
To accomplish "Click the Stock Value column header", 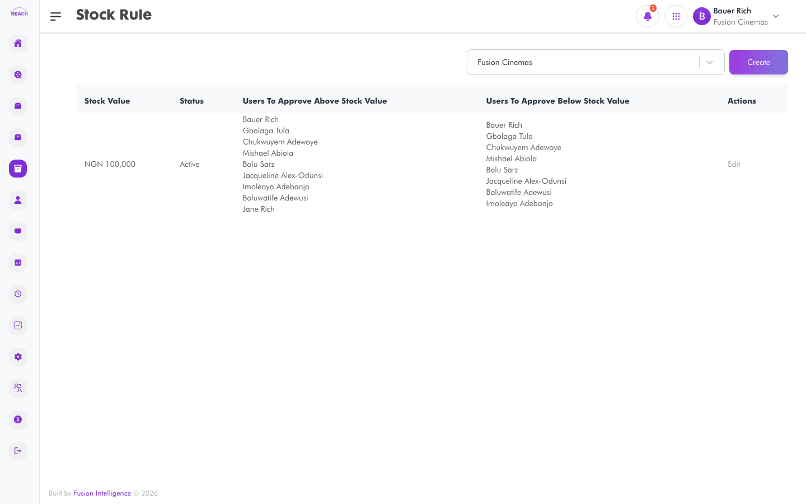I will click(107, 101).
